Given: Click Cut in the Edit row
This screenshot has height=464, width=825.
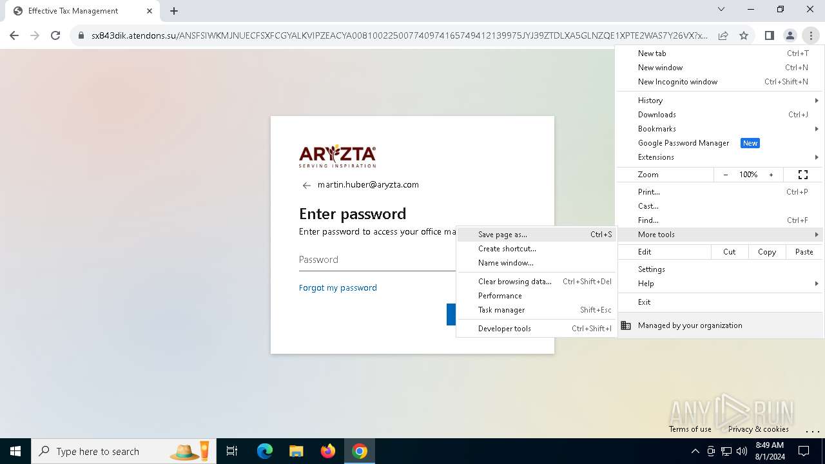Looking at the screenshot, I should (x=730, y=252).
